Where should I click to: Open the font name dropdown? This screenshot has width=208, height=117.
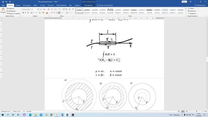click(x=30, y=9)
